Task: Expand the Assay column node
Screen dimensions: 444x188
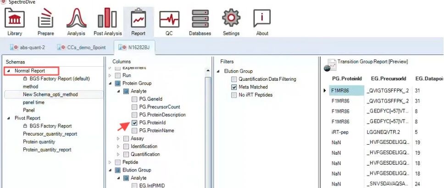Action: [x=118, y=139]
